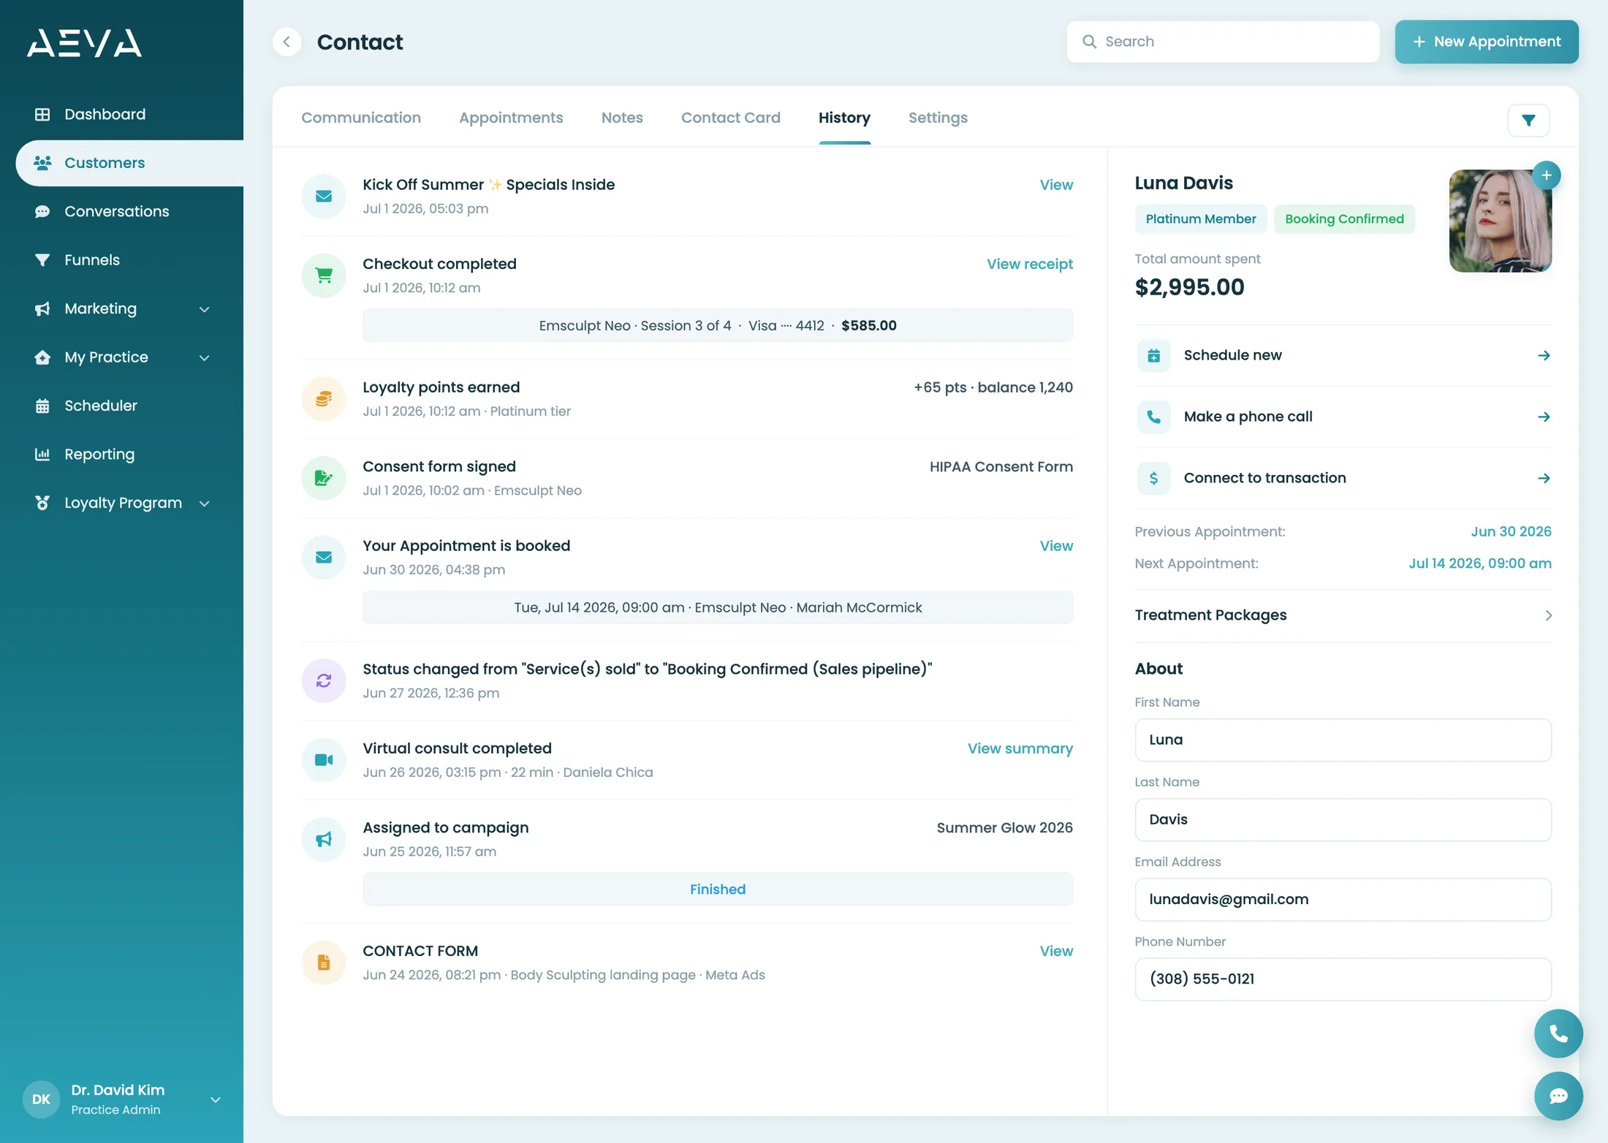
Task: Click the Consent form signed icon
Action: pos(324,478)
